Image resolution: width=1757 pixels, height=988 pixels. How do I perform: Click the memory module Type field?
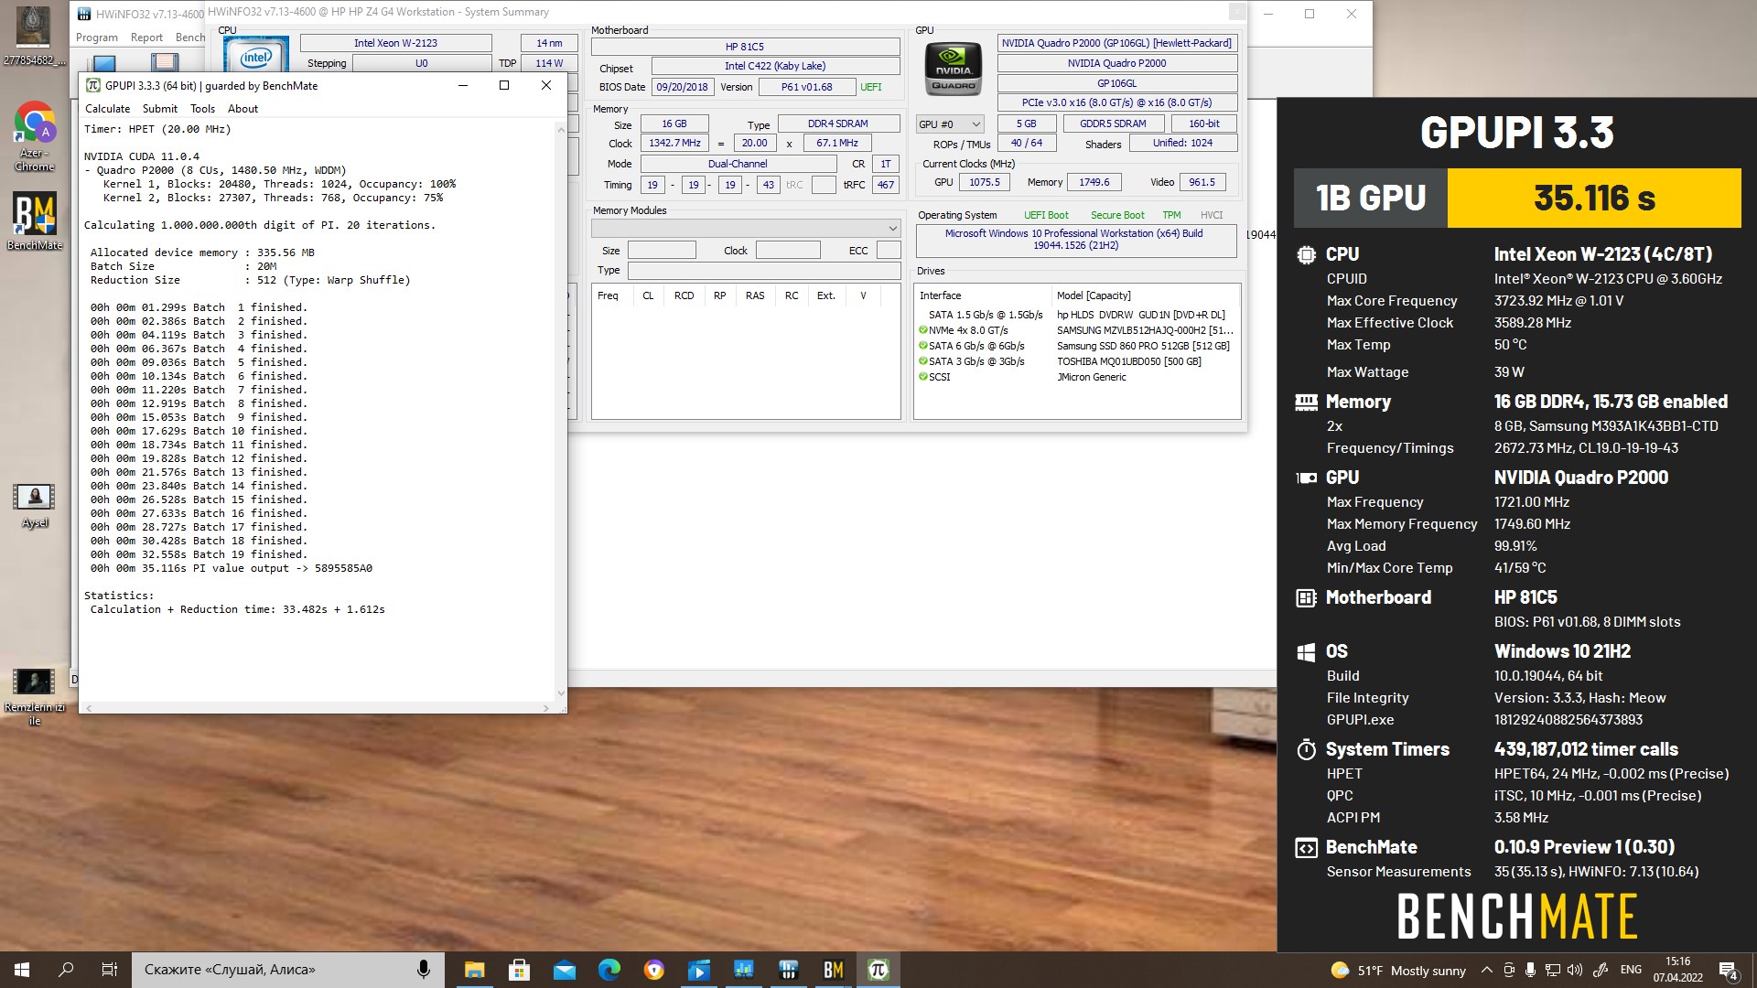point(764,271)
